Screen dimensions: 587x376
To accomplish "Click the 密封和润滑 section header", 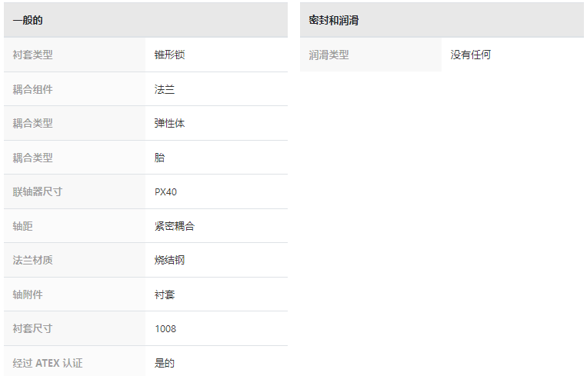I will coord(442,20).
